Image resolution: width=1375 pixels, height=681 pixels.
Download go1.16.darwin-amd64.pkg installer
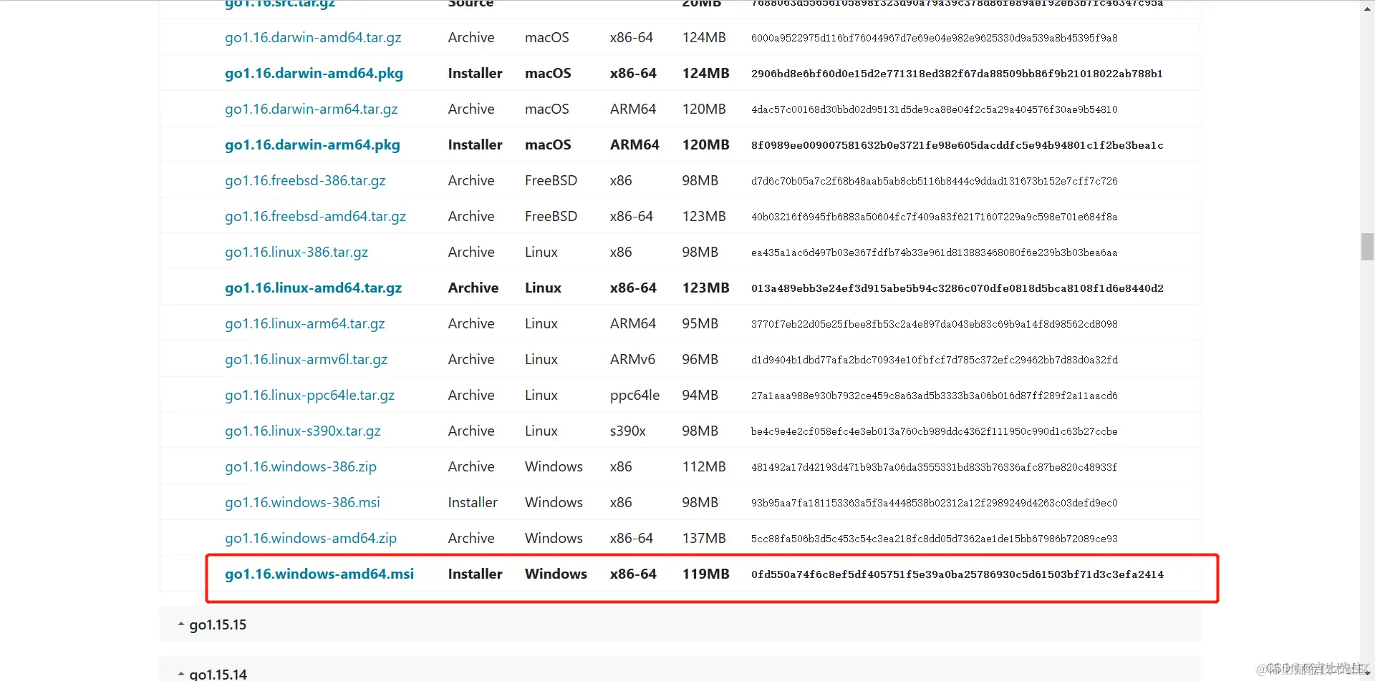(x=314, y=74)
